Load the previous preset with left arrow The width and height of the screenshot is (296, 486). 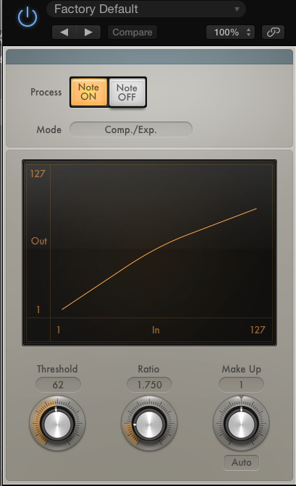[64, 33]
